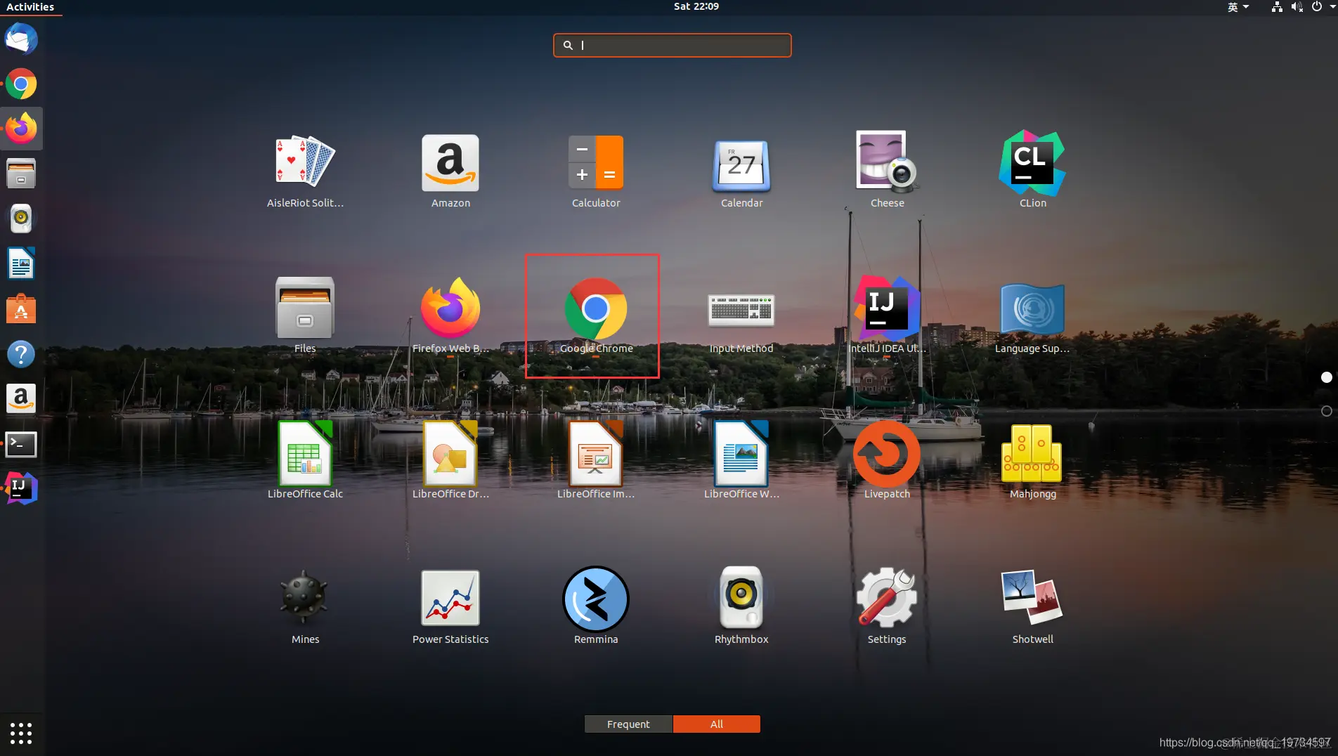Viewport: 1338px width, 756px height.
Task: Open Power Statistics
Action: [450, 607]
